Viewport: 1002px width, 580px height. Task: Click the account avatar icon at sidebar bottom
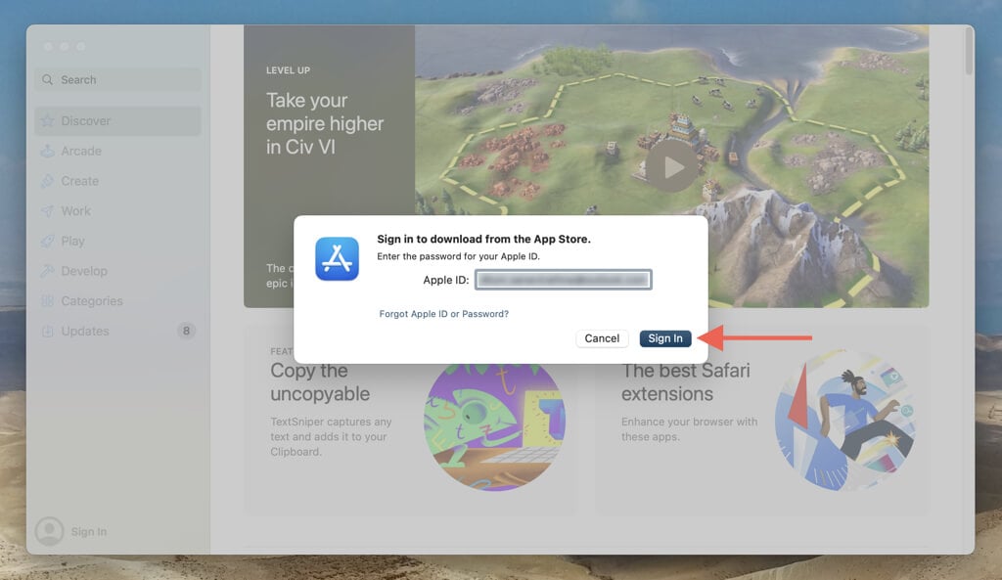pyautogui.click(x=49, y=531)
